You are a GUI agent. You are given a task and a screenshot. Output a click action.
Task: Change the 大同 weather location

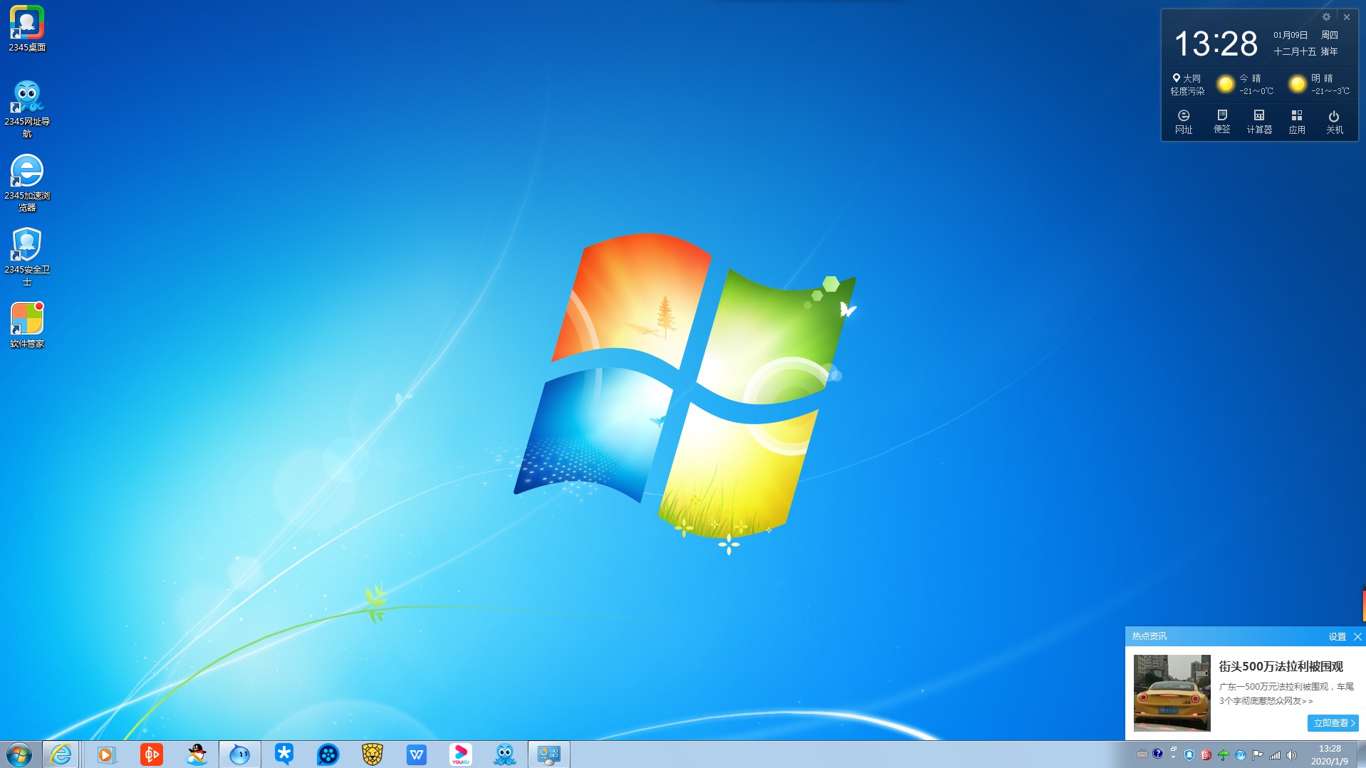pos(1187,78)
